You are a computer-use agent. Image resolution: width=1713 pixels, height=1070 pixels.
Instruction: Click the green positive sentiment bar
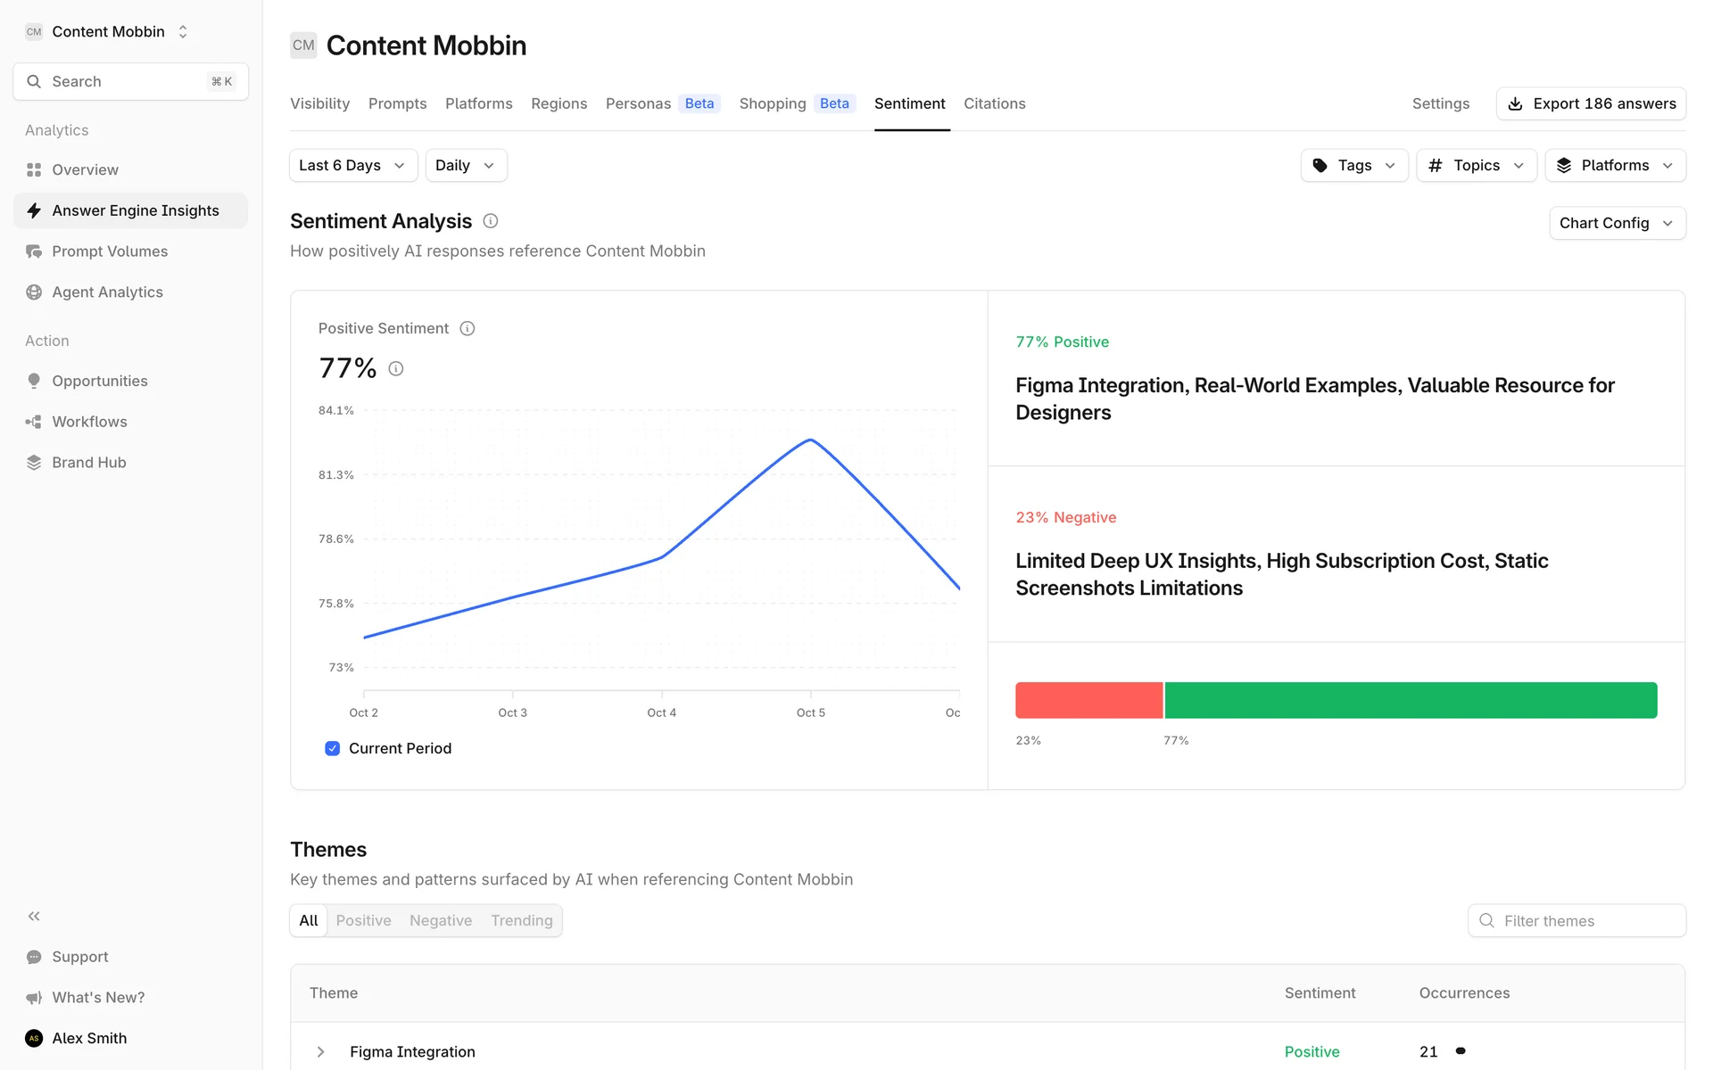coord(1410,701)
